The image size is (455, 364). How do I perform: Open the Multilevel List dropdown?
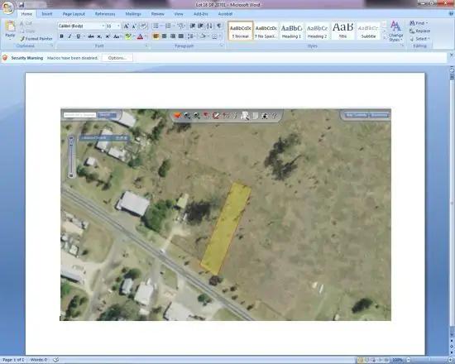(185, 26)
